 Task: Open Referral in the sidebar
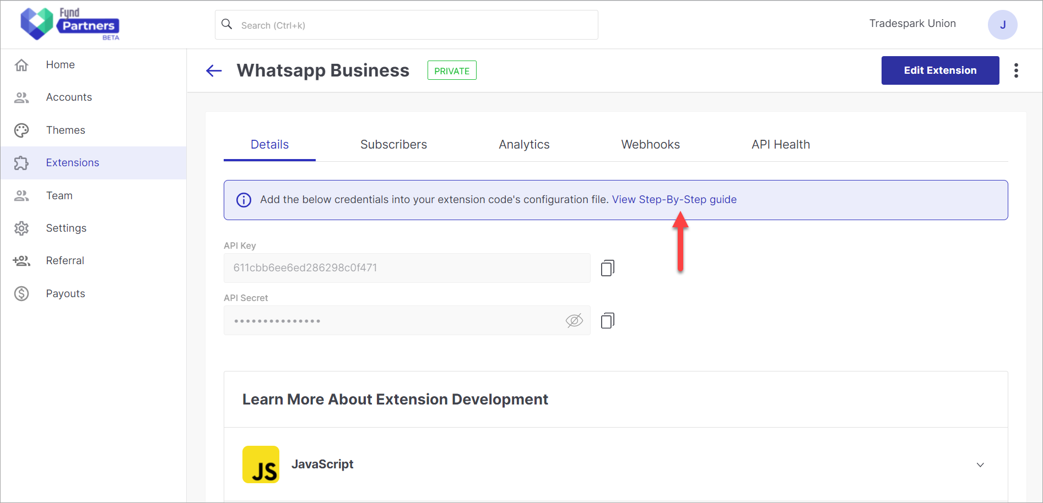(x=93, y=261)
